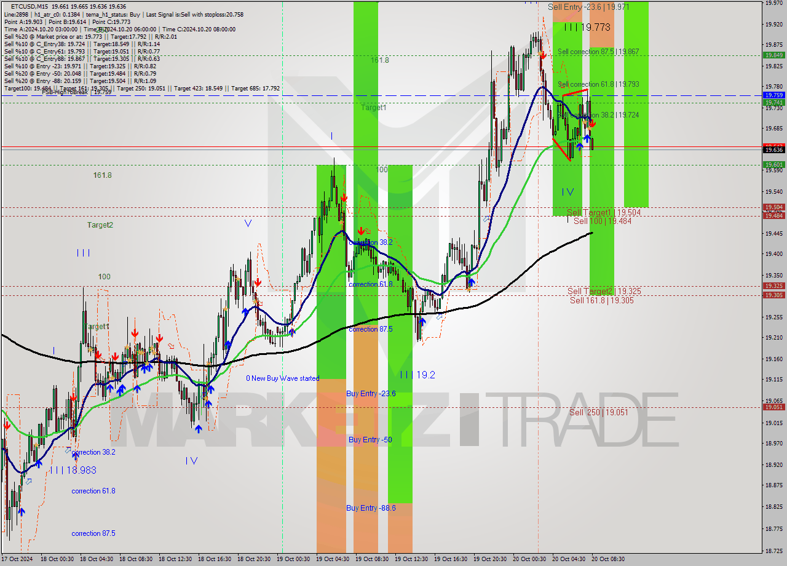Select 'Sell Target1 | 19.504' label
This screenshot has width=787, height=566.
(x=604, y=212)
